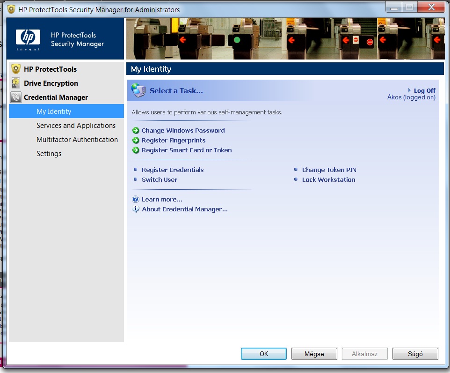Click the 'Ákos (logged on)' status text
This screenshot has width=450, height=373.
coord(411,97)
